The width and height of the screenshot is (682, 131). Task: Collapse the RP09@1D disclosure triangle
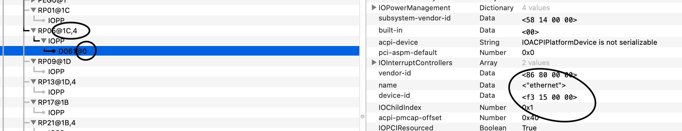point(33,61)
